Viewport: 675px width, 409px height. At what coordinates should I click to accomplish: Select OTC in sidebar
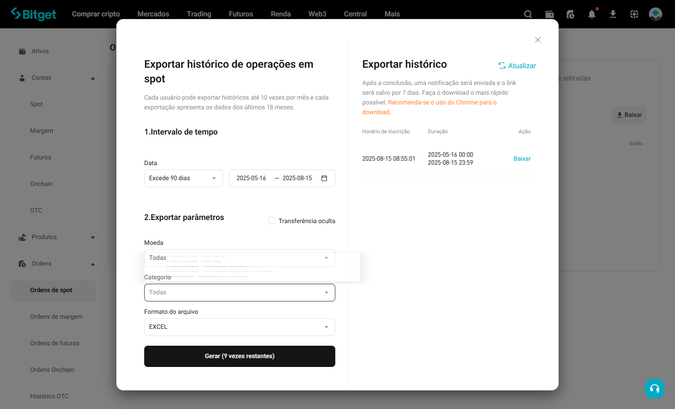click(36, 211)
